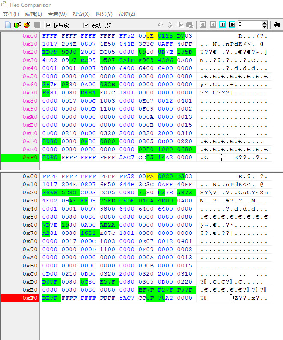Increase the toolbar number with up arrow
Screen dimensions: 283x340
tap(264, 23)
